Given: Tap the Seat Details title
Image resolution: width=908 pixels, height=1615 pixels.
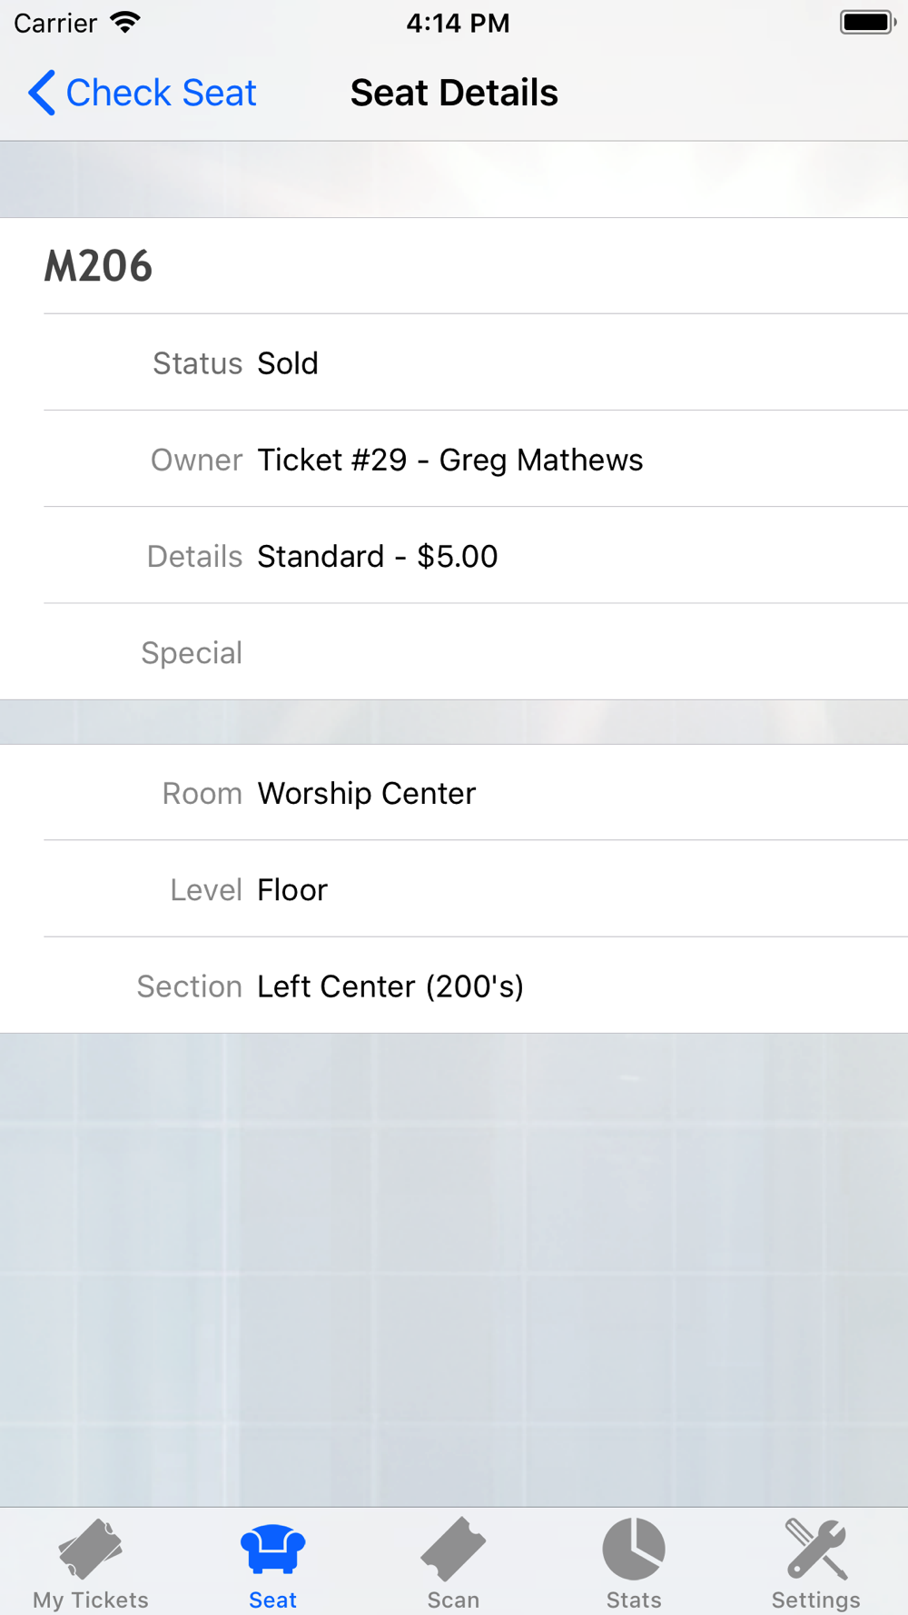Looking at the screenshot, I should tap(454, 93).
